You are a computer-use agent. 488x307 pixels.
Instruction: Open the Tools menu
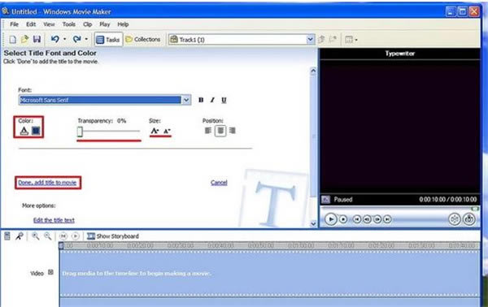point(69,24)
